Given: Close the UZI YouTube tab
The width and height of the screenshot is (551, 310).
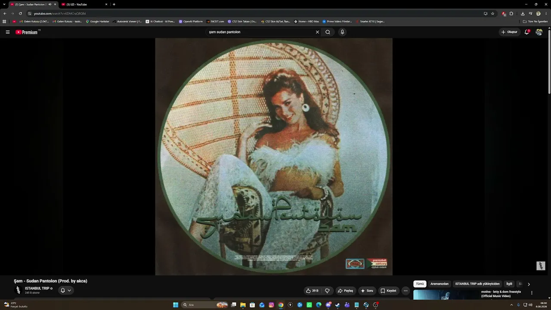Looking at the screenshot, I should (x=106, y=4).
